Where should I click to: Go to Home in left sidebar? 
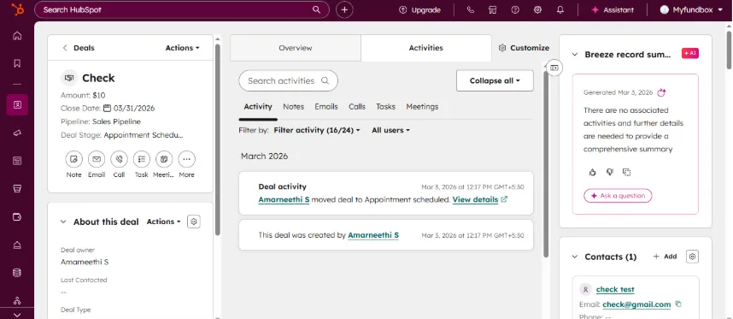coord(17,36)
